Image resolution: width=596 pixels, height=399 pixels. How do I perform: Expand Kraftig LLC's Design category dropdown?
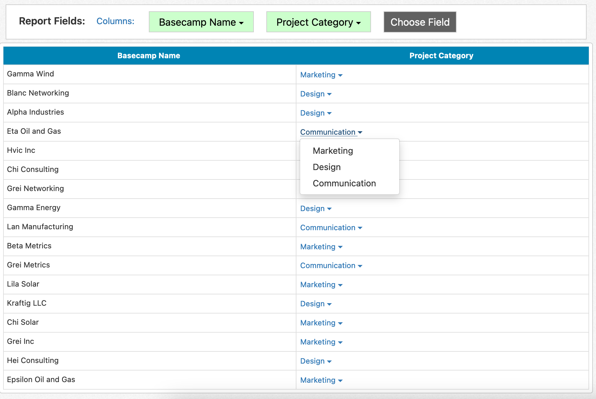316,304
